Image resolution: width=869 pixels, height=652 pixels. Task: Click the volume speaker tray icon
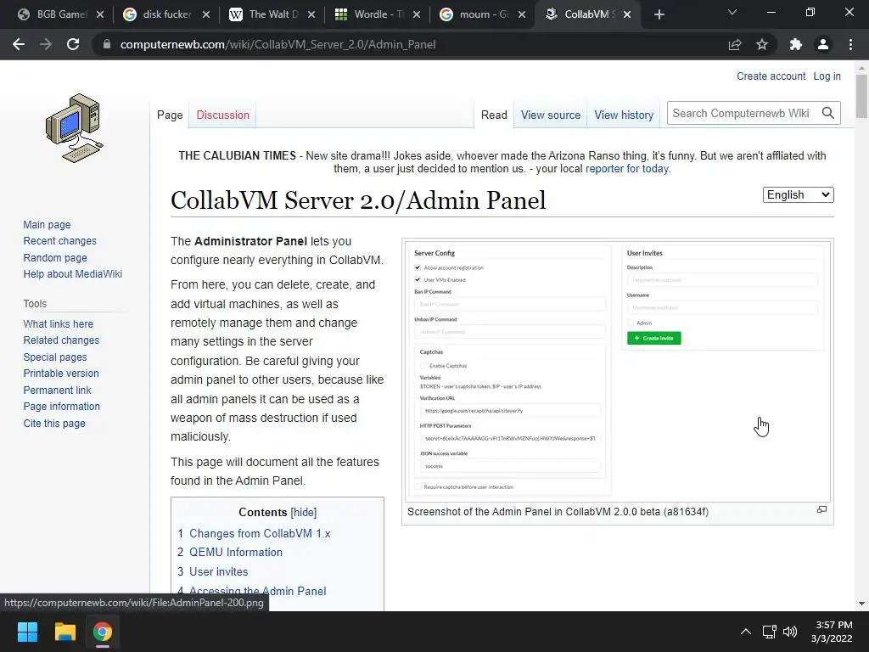point(790,632)
